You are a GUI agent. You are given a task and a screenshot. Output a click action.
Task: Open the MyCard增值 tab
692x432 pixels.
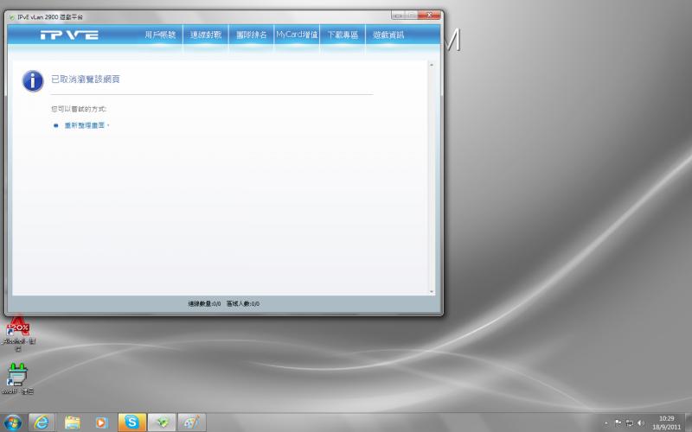click(297, 35)
